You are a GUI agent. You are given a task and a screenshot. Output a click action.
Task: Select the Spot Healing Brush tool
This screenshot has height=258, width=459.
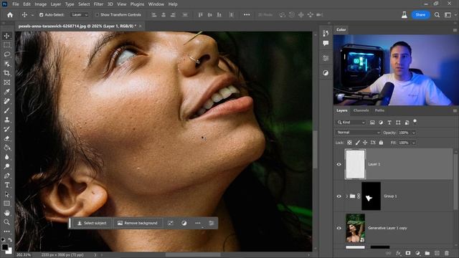click(6, 101)
